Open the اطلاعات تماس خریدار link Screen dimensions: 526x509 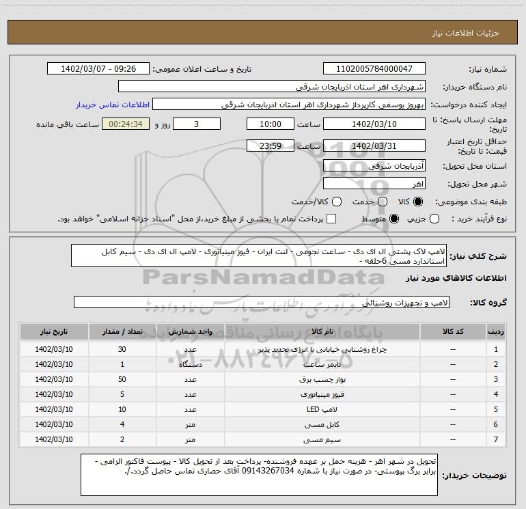coord(113,105)
